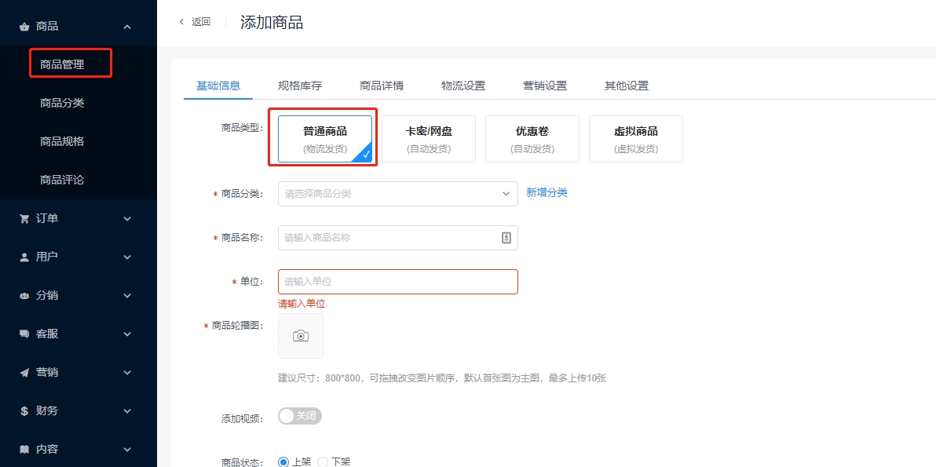Open the 商品分类 dropdown selector
The width and height of the screenshot is (936, 467).
tap(397, 194)
